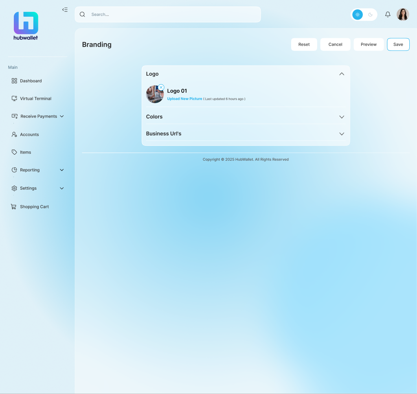Click the Shopping Cart icon
The height and width of the screenshot is (394, 417).
(13, 207)
